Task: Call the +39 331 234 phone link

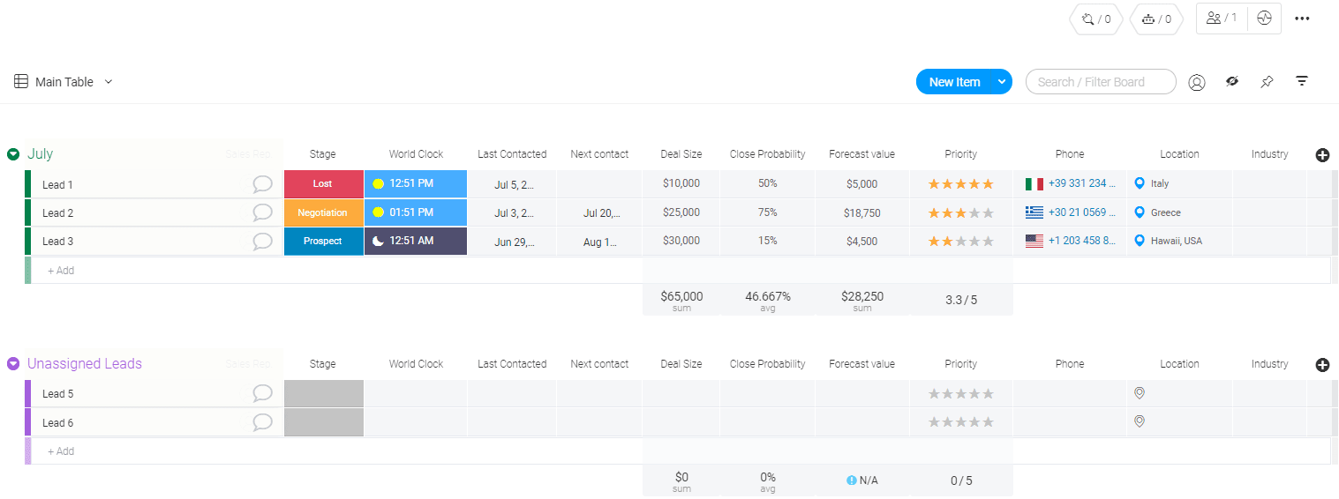Action: (x=1082, y=183)
